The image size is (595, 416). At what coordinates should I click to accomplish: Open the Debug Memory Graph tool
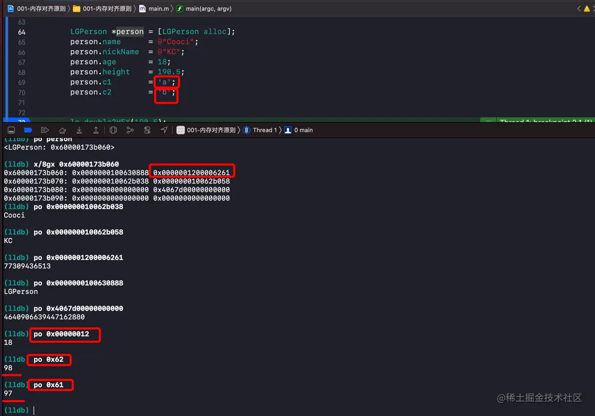click(130, 130)
